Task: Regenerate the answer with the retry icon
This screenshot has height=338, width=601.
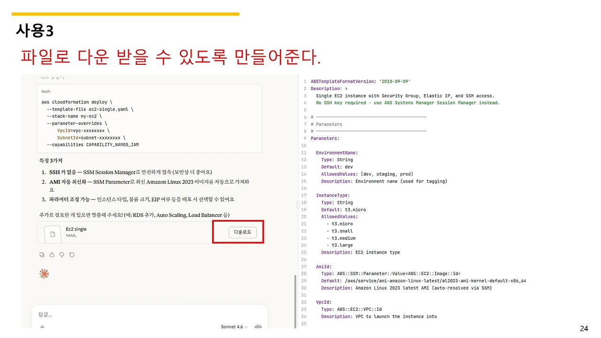Action: (x=72, y=254)
